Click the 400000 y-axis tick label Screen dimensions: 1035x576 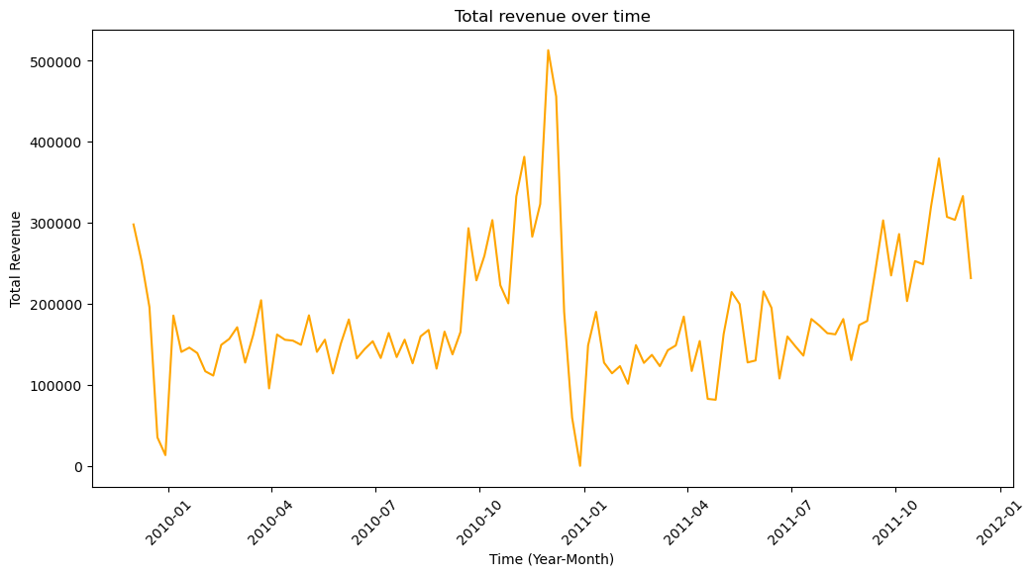56,143
